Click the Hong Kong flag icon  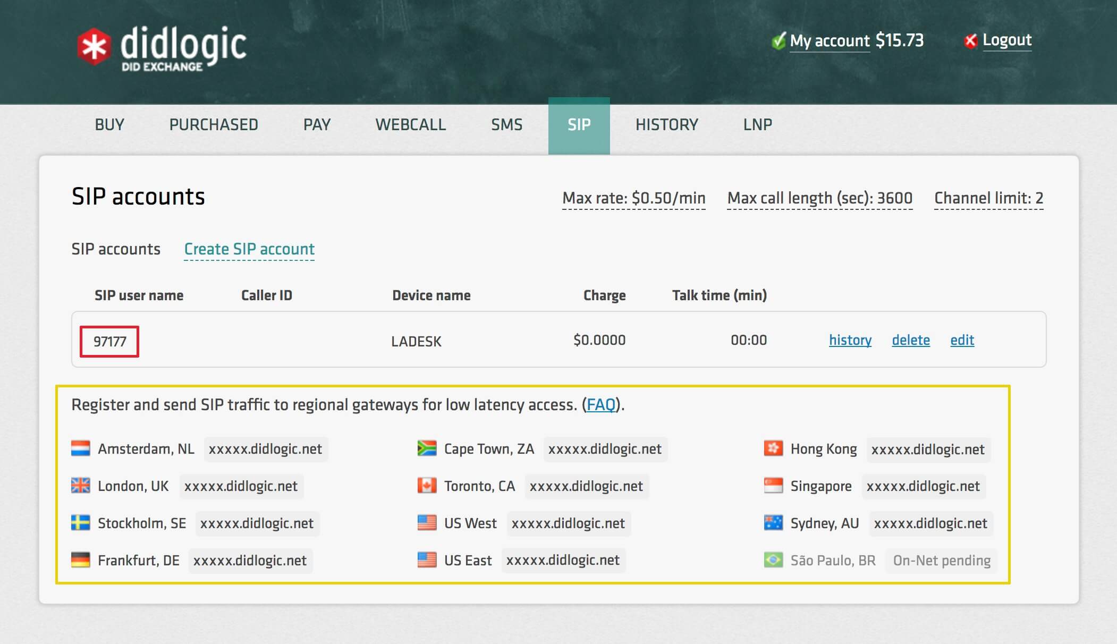773,449
